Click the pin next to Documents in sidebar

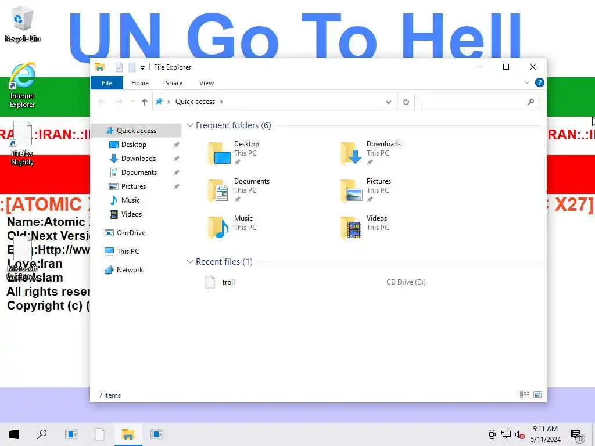pos(176,173)
